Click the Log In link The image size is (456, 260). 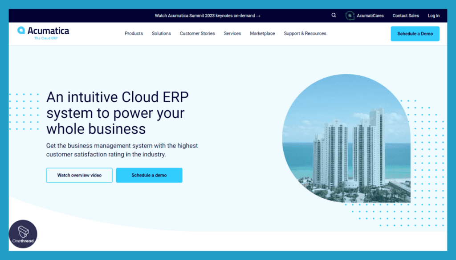pos(433,16)
